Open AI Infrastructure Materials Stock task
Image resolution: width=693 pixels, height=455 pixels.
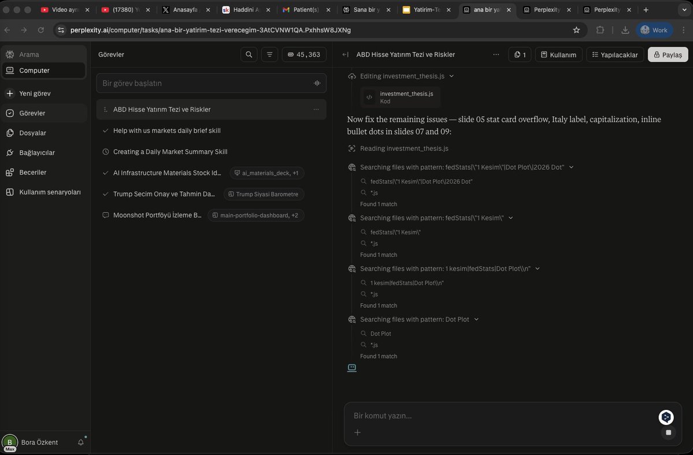pos(166,173)
